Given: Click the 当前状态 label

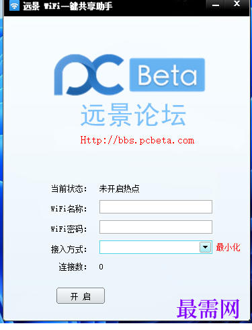Looking at the screenshot, I should (69, 189).
